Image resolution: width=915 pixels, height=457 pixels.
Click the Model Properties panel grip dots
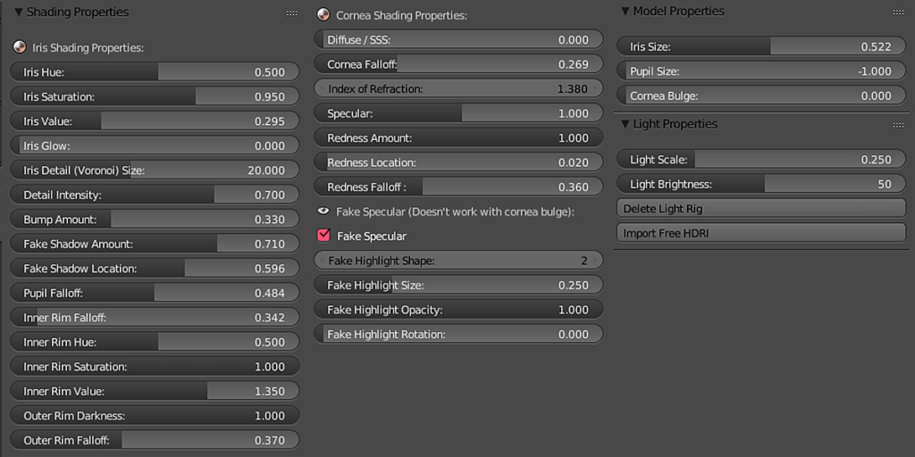click(x=898, y=12)
